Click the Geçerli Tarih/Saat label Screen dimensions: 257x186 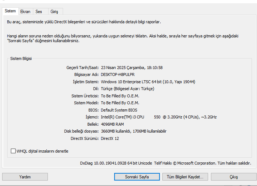(82, 68)
